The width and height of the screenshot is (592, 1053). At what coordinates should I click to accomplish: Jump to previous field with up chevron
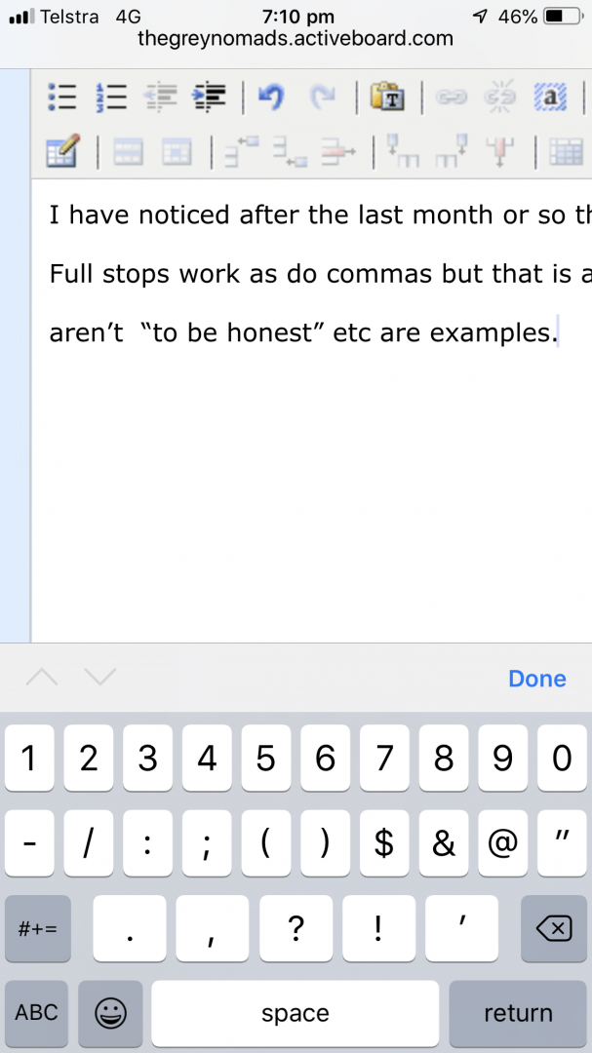pos(42,678)
